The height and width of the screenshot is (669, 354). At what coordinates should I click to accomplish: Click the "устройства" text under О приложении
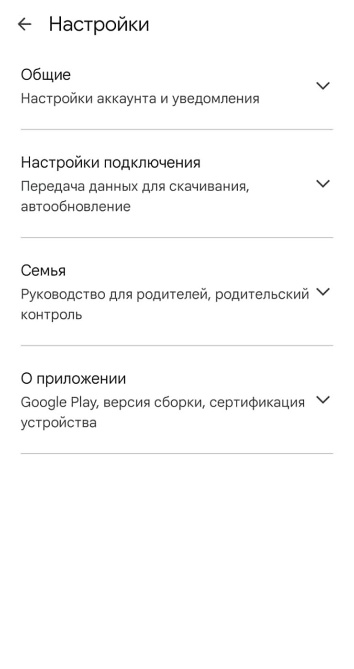(x=58, y=423)
